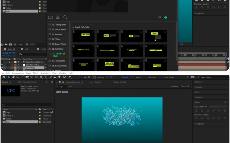230x143 pixels.
Task: Open the sliders settings icon in preset browser
Action: (x=58, y=17)
